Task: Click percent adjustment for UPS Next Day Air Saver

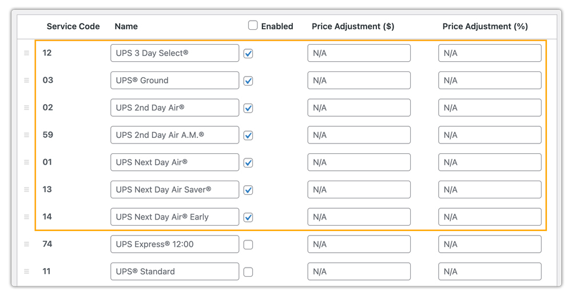Action: (x=490, y=190)
